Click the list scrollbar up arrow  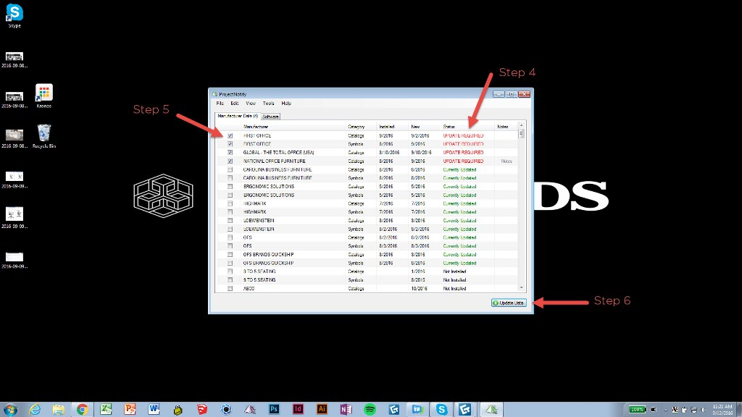(522, 126)
